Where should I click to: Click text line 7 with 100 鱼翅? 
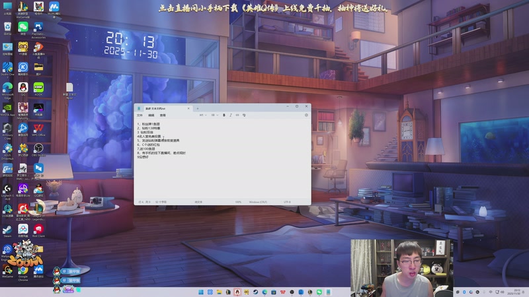pyautogui.click(x=146, y=148)
